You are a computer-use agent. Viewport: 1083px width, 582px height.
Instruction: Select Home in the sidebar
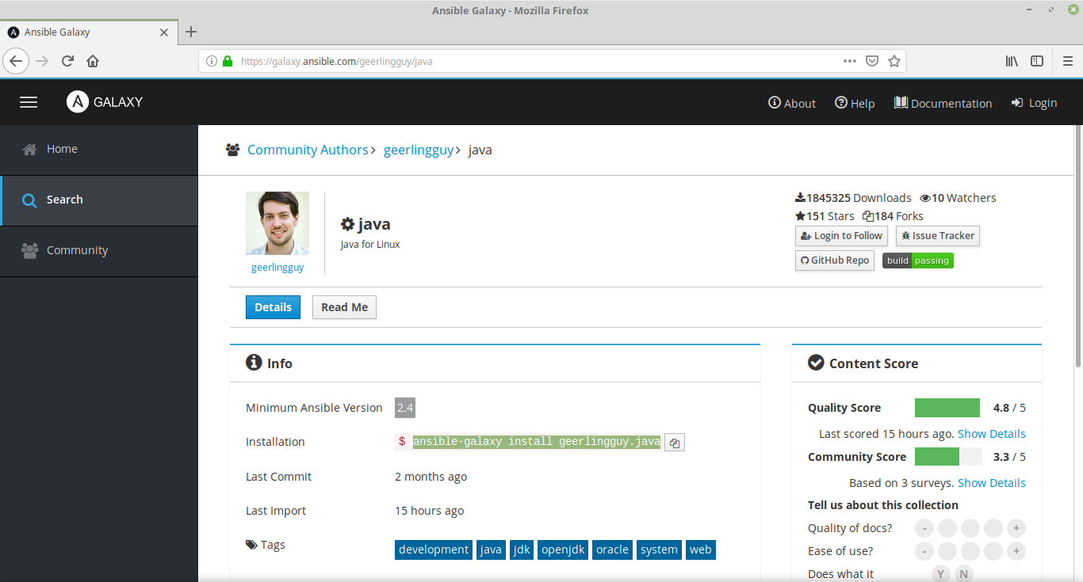pyautogui.click(x=99, y=149)
